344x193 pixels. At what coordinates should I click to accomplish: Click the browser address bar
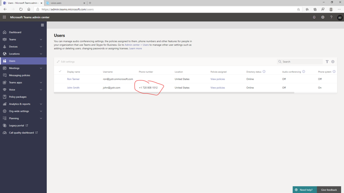pos(168,10)
